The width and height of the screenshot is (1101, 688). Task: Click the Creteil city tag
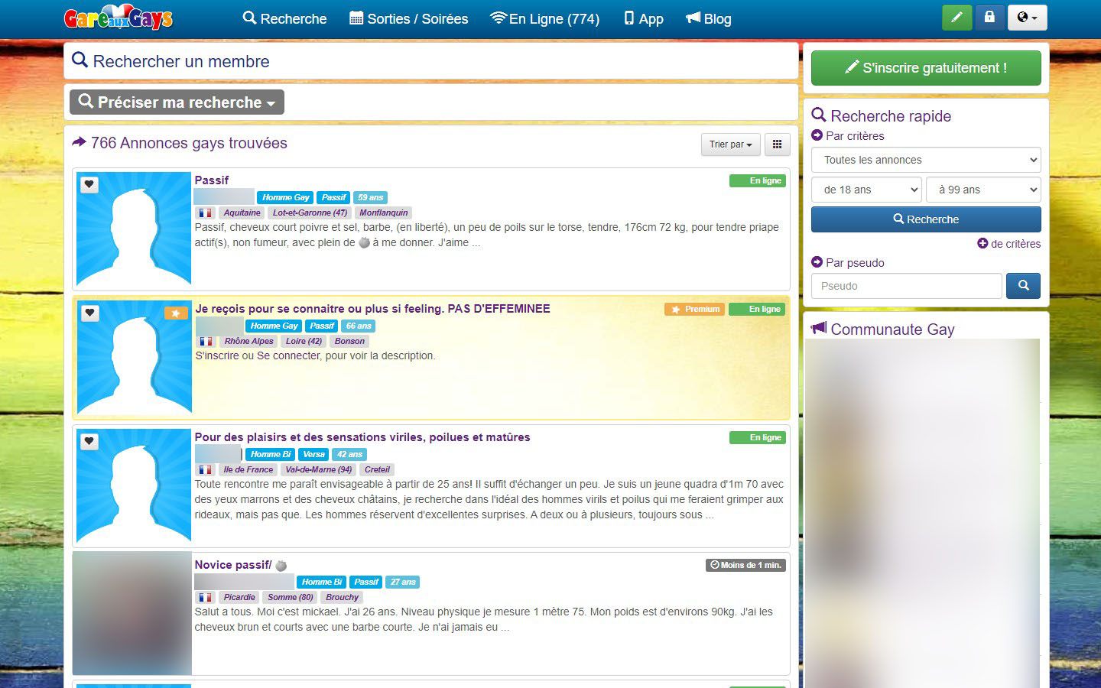pos(377,470)
